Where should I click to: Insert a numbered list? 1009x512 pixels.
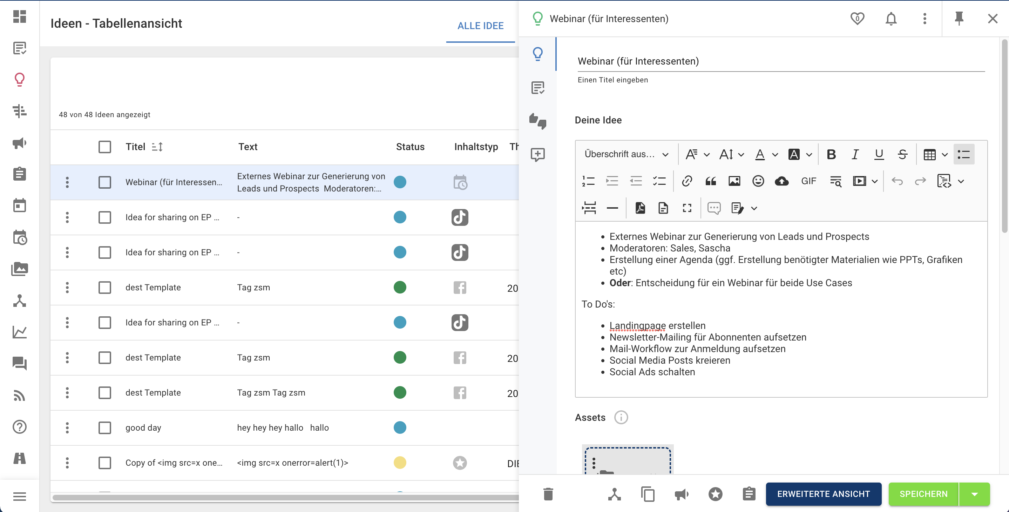(588, 181)
